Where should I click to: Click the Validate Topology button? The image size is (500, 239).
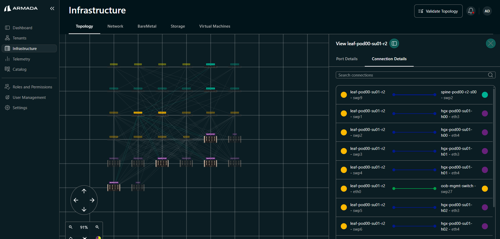tap(438, 11)
